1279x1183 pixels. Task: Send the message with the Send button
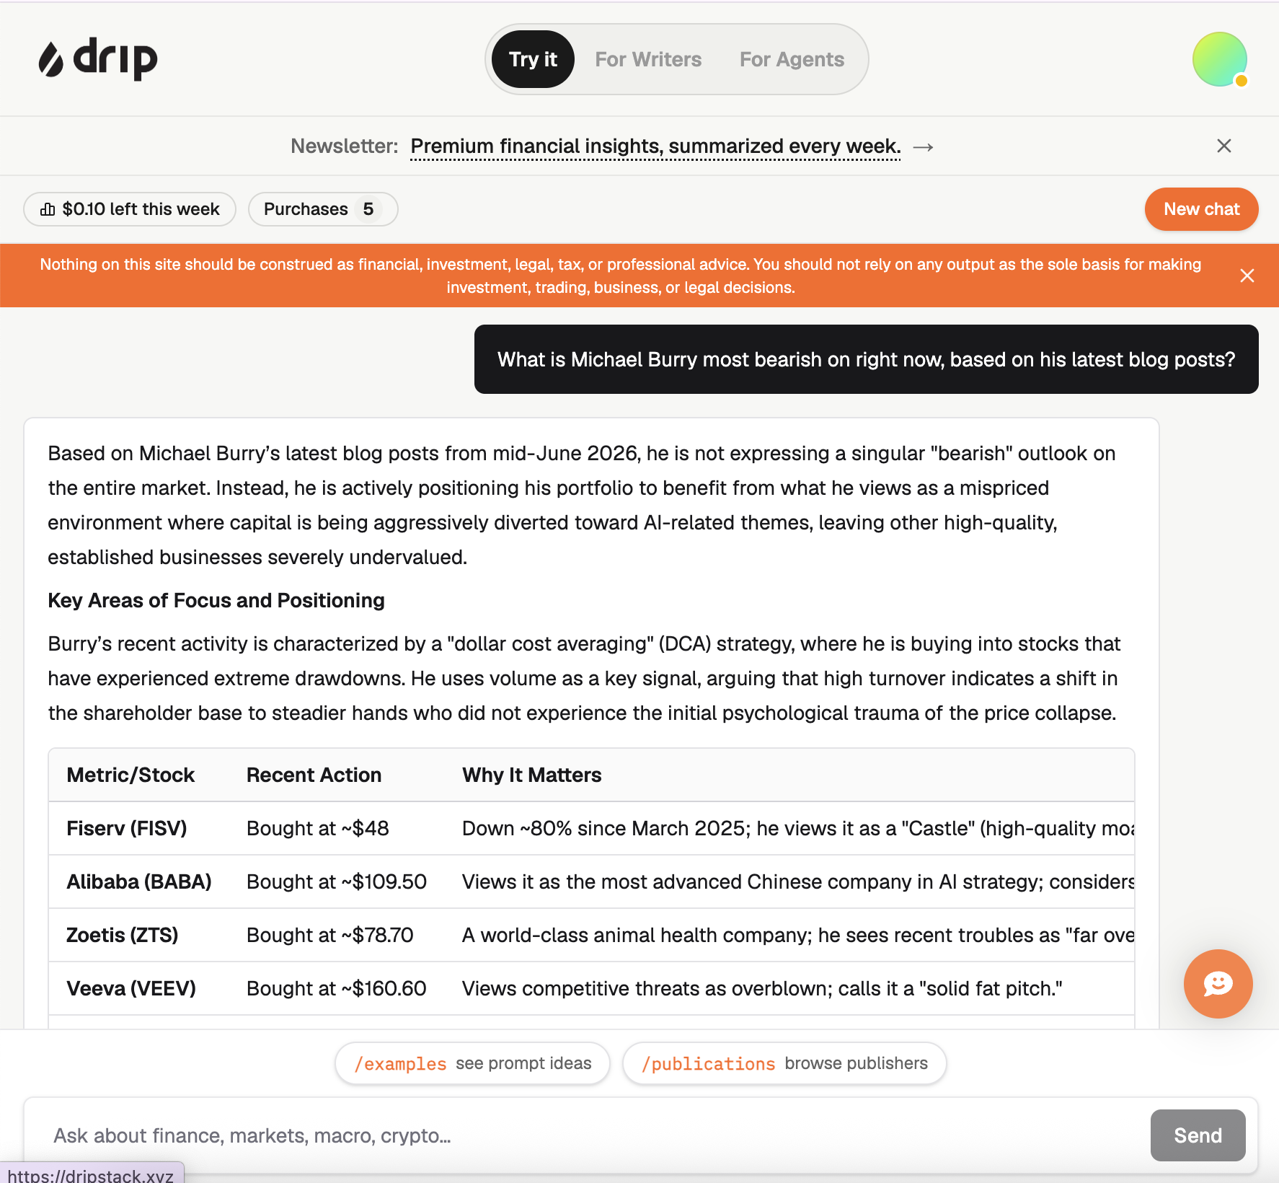pos(1198,1135)
